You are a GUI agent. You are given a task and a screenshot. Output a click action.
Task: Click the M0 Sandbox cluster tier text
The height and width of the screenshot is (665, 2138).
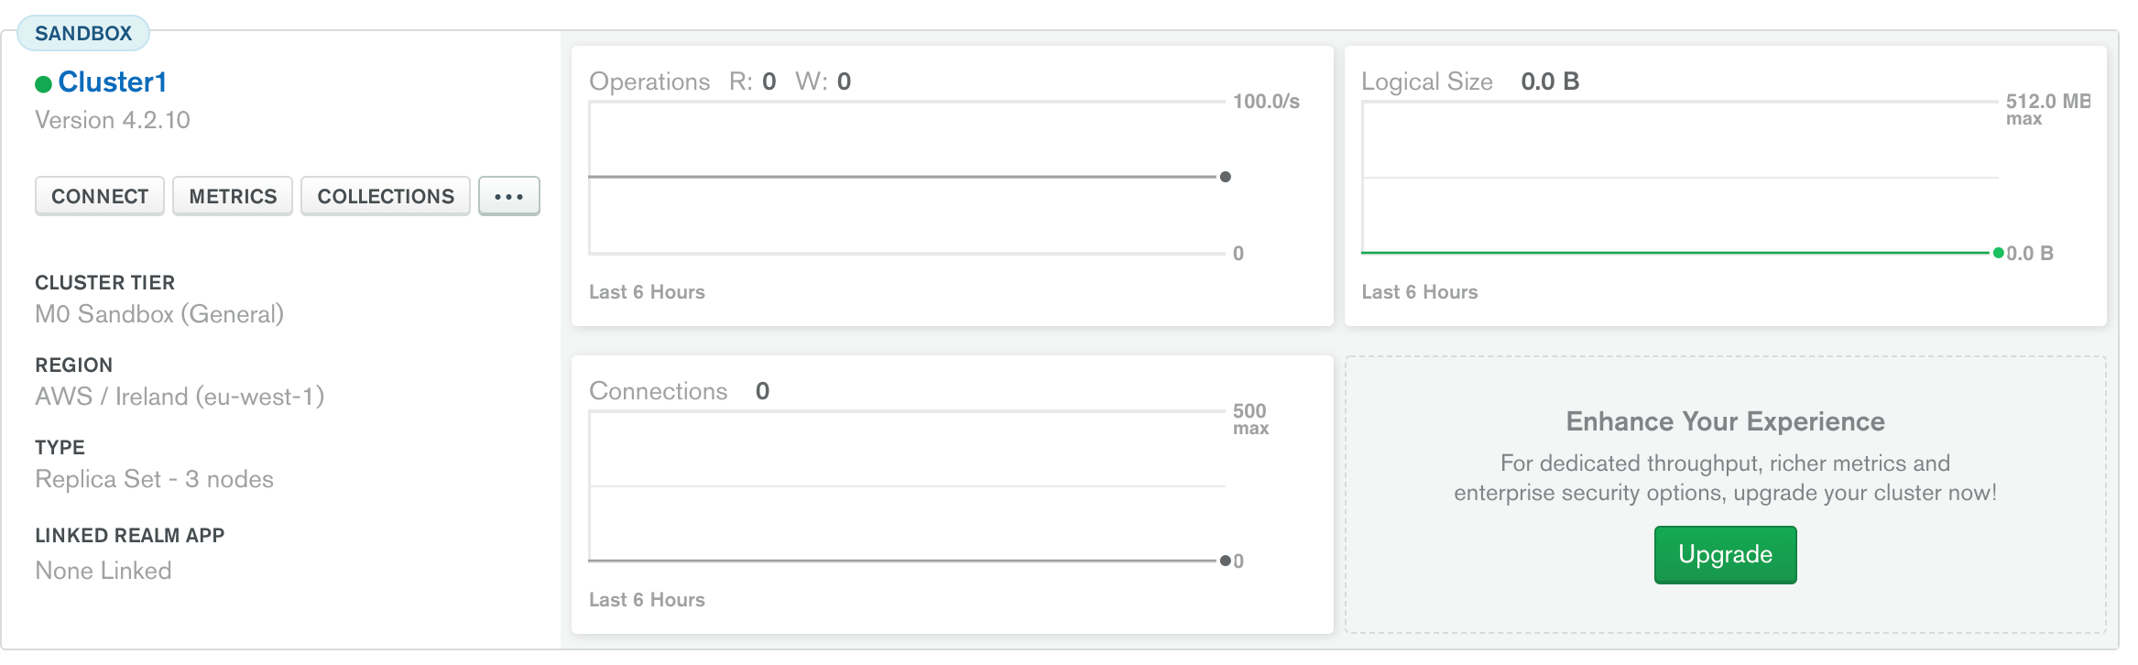pyautogui.click(x=158, y=314)
